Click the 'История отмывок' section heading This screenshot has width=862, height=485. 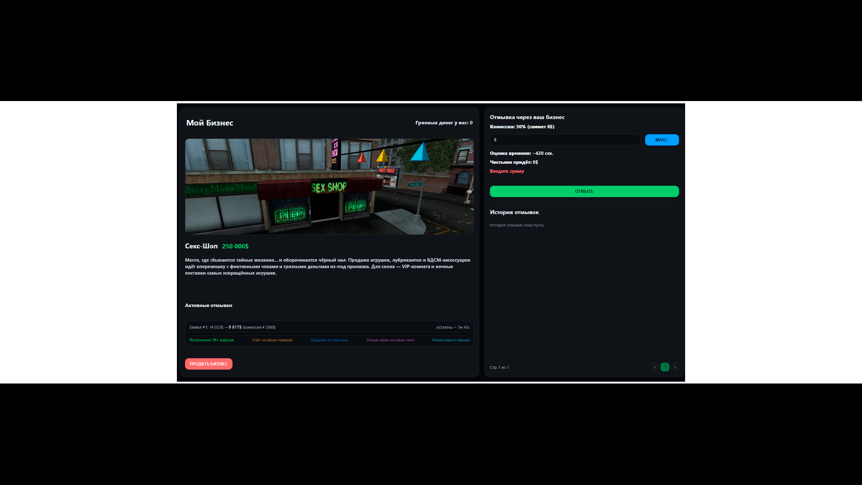tap(514, 212)
